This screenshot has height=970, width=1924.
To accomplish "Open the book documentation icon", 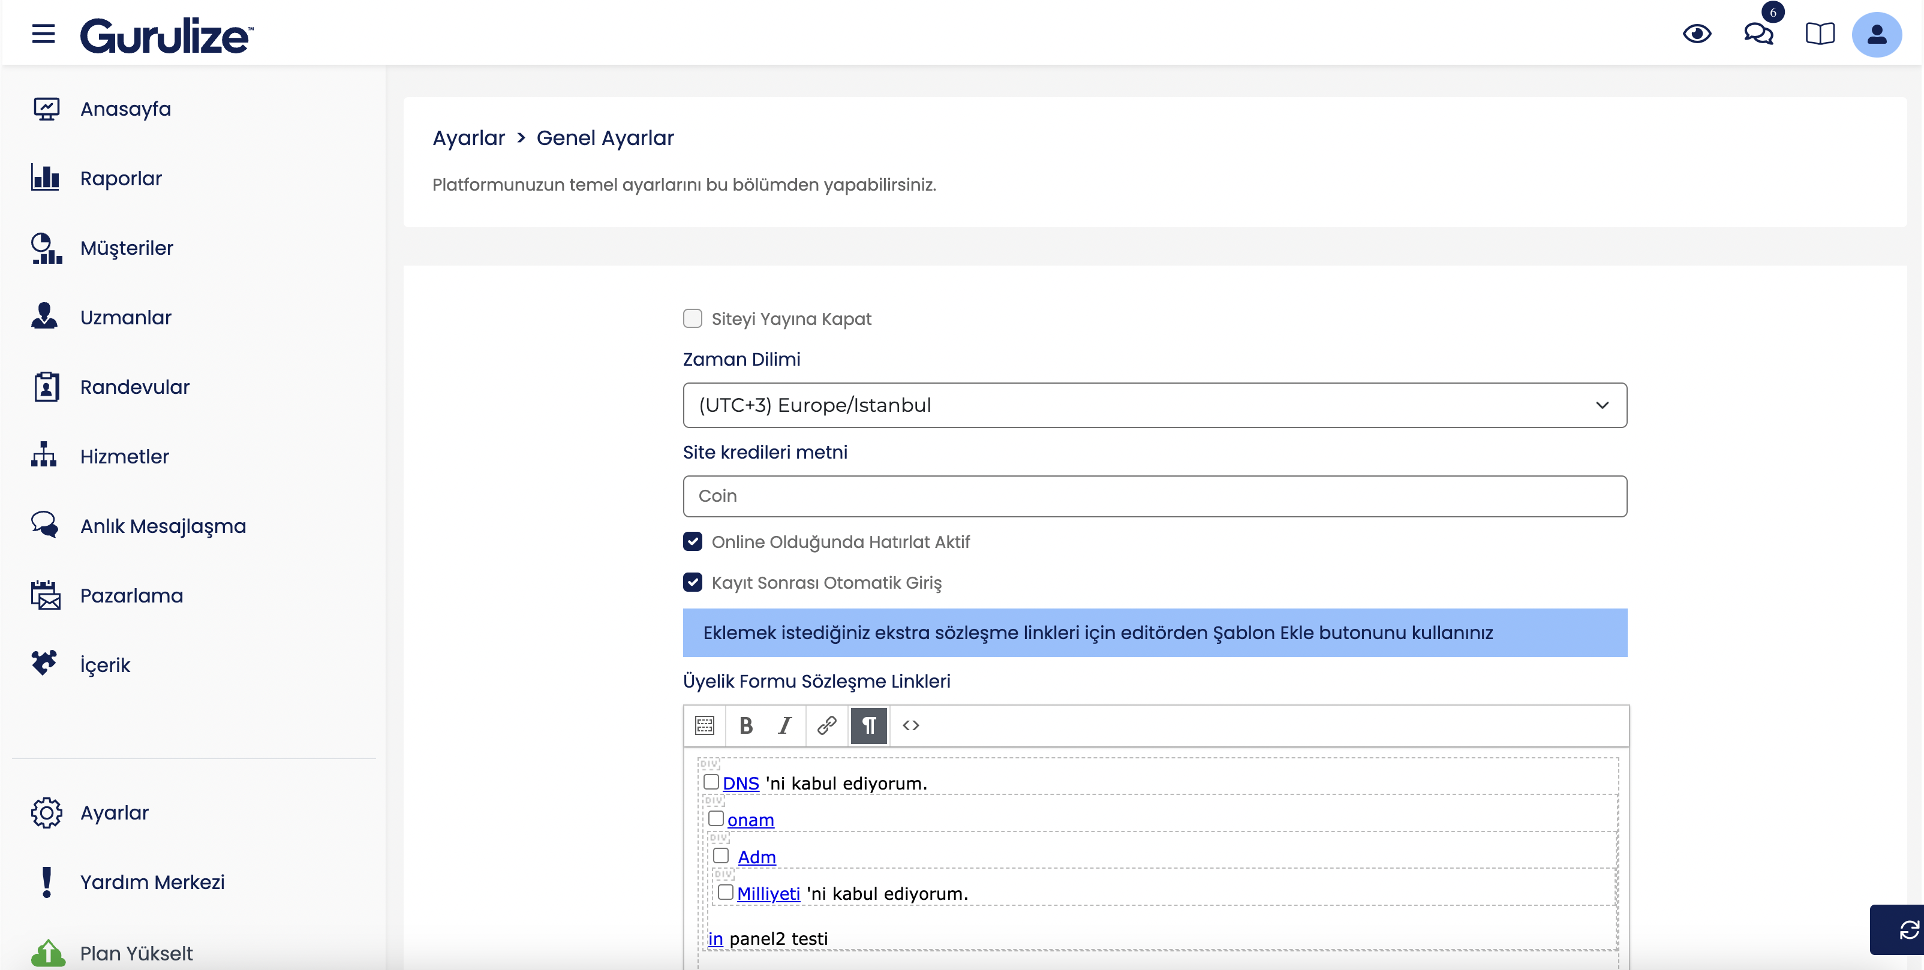I will click(x=1820, y=34).
